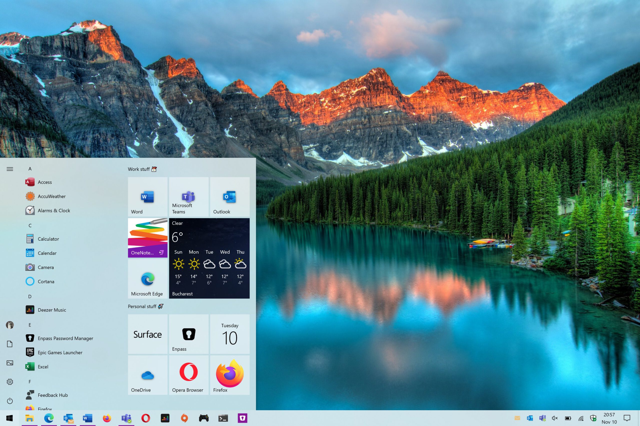Open the Power button menu
This screenshot has height=426, width=640.
tap(10, 401)
